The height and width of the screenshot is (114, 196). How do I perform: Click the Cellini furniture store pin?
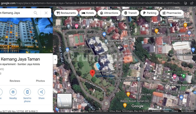[181, 97]
